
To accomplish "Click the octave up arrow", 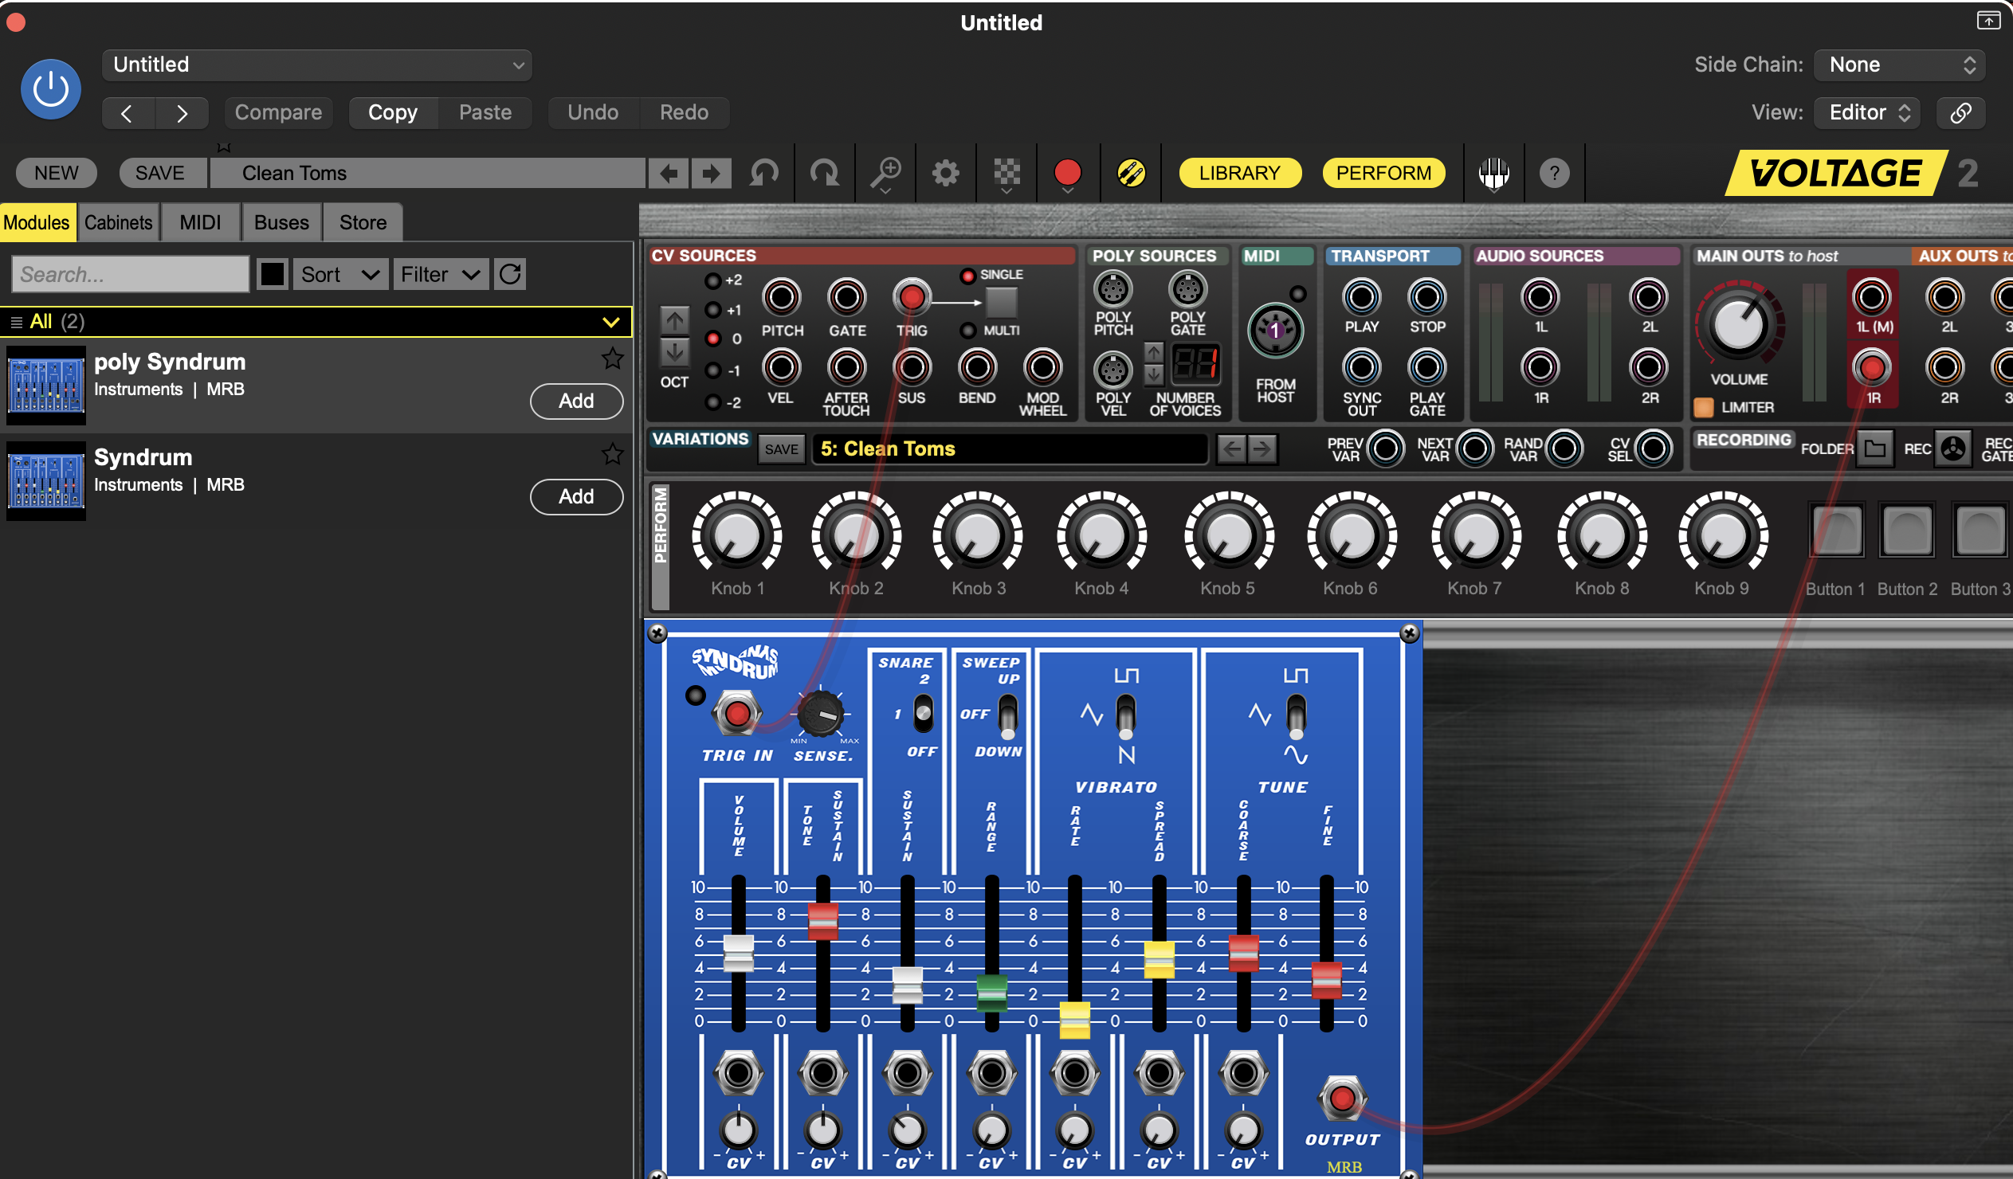I will pos(675,321).
